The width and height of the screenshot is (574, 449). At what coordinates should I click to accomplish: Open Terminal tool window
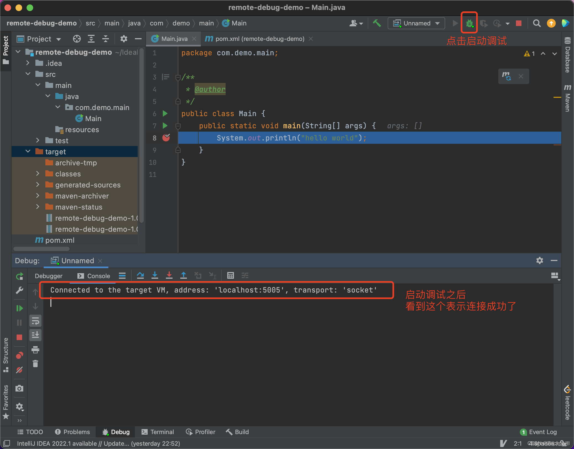tap(158, 432)
